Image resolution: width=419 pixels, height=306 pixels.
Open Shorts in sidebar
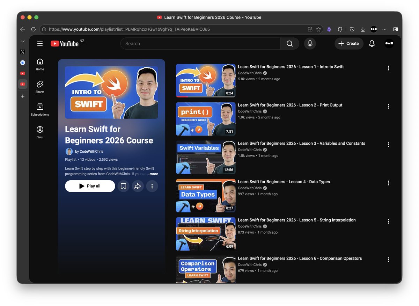tap(40, 87)
